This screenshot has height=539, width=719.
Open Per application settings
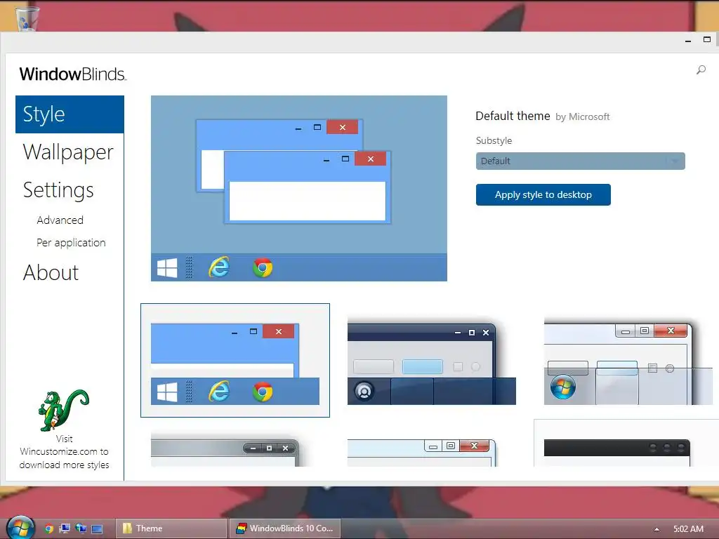click(x=71, y=242)
